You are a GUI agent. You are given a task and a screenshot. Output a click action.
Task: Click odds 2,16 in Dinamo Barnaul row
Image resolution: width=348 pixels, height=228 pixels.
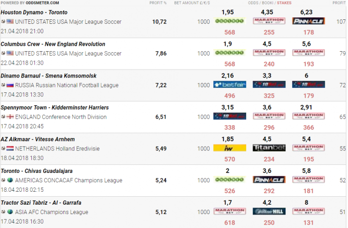228,76
